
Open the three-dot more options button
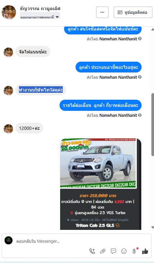tap(102, 12)
